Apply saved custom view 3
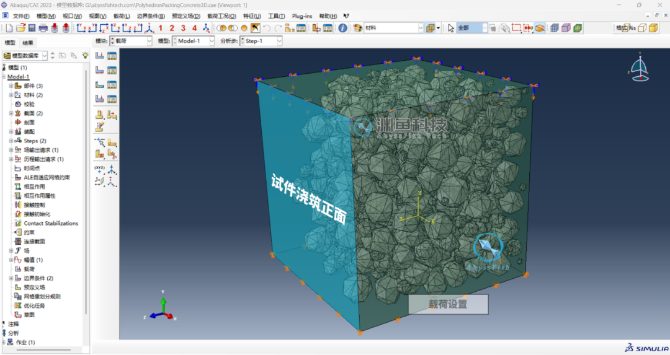The image size is (670, 355). tap(183, 28)
